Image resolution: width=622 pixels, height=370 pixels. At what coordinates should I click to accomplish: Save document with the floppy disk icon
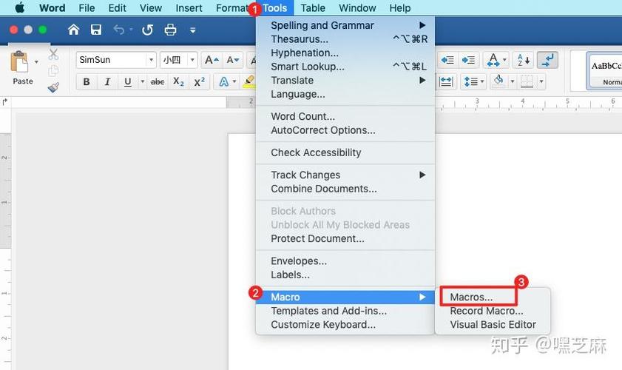click(96, 30)
